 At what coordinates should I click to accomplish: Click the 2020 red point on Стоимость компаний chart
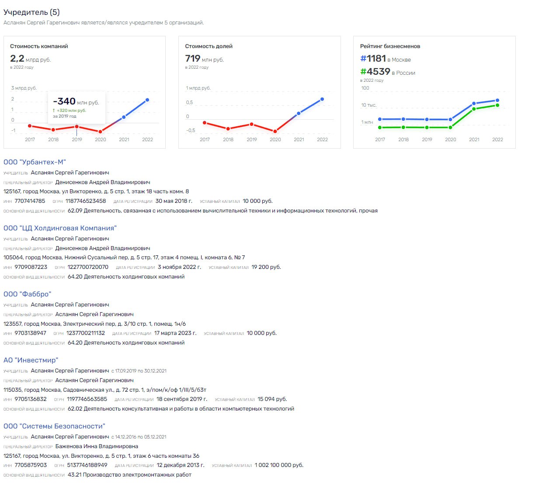point(101,132)
